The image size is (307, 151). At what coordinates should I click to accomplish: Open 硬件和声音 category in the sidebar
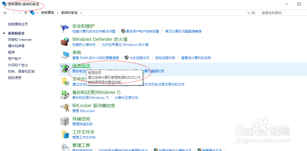pyautogui.click(x=16, y=46)
